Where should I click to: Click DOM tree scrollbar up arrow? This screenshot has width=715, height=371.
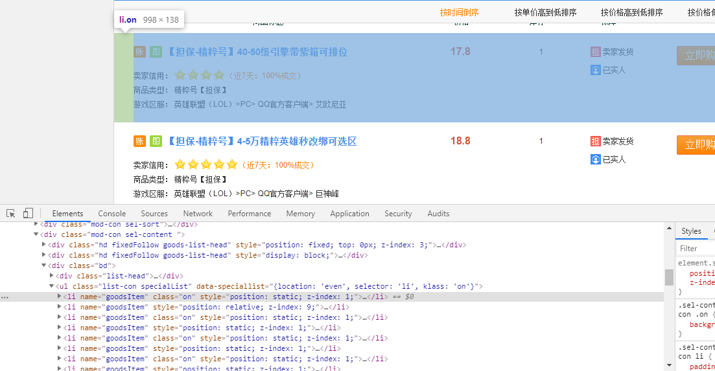669,228
